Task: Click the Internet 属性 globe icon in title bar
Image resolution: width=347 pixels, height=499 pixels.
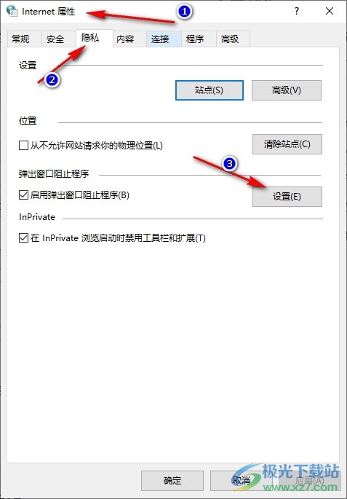Action: pyautogui.click(x=12, y=11)
